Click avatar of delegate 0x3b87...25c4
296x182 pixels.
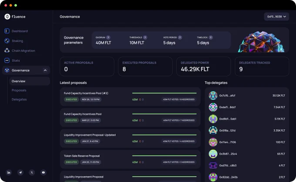coord(213,154)
